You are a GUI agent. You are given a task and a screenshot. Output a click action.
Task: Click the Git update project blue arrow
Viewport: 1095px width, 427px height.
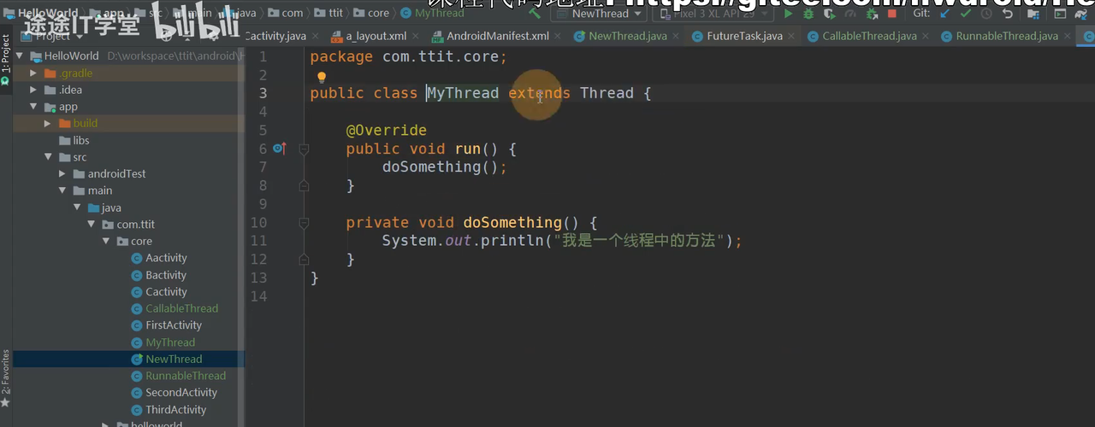point(944,14)
